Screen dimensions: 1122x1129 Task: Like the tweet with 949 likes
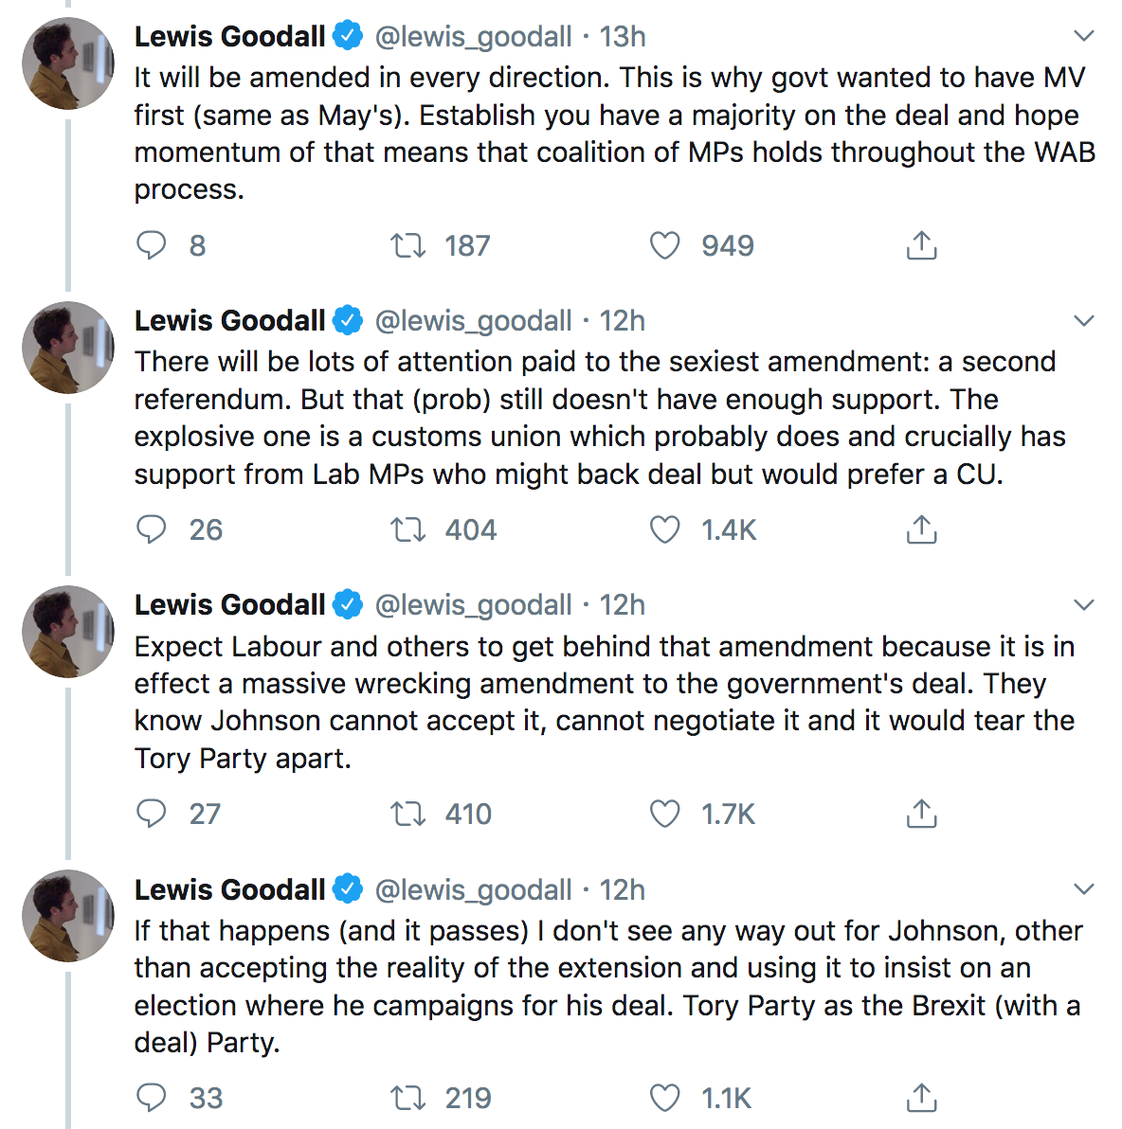[664, 246]
